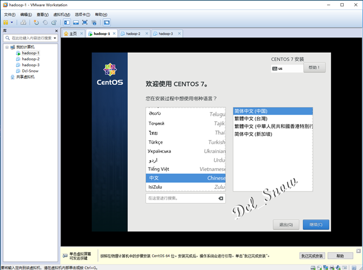Enter full screen mode icon

click(x=84, y=22)
